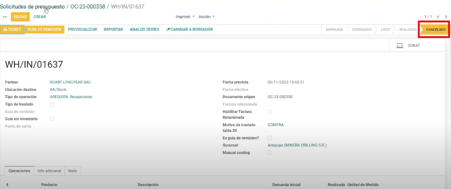Click CAMBIAR A BORRADOR
The height and width of the screenshot is (189, 451).
[189, 29]
